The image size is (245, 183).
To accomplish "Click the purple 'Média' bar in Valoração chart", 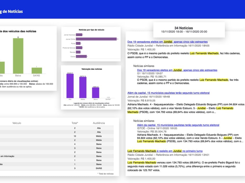I will 83,87.
